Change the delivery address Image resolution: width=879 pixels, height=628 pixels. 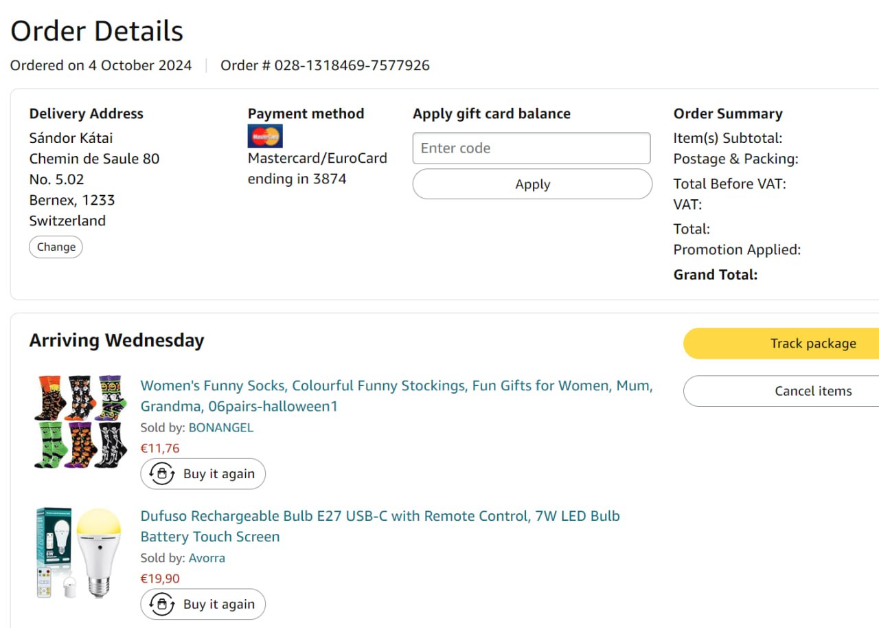56,247
